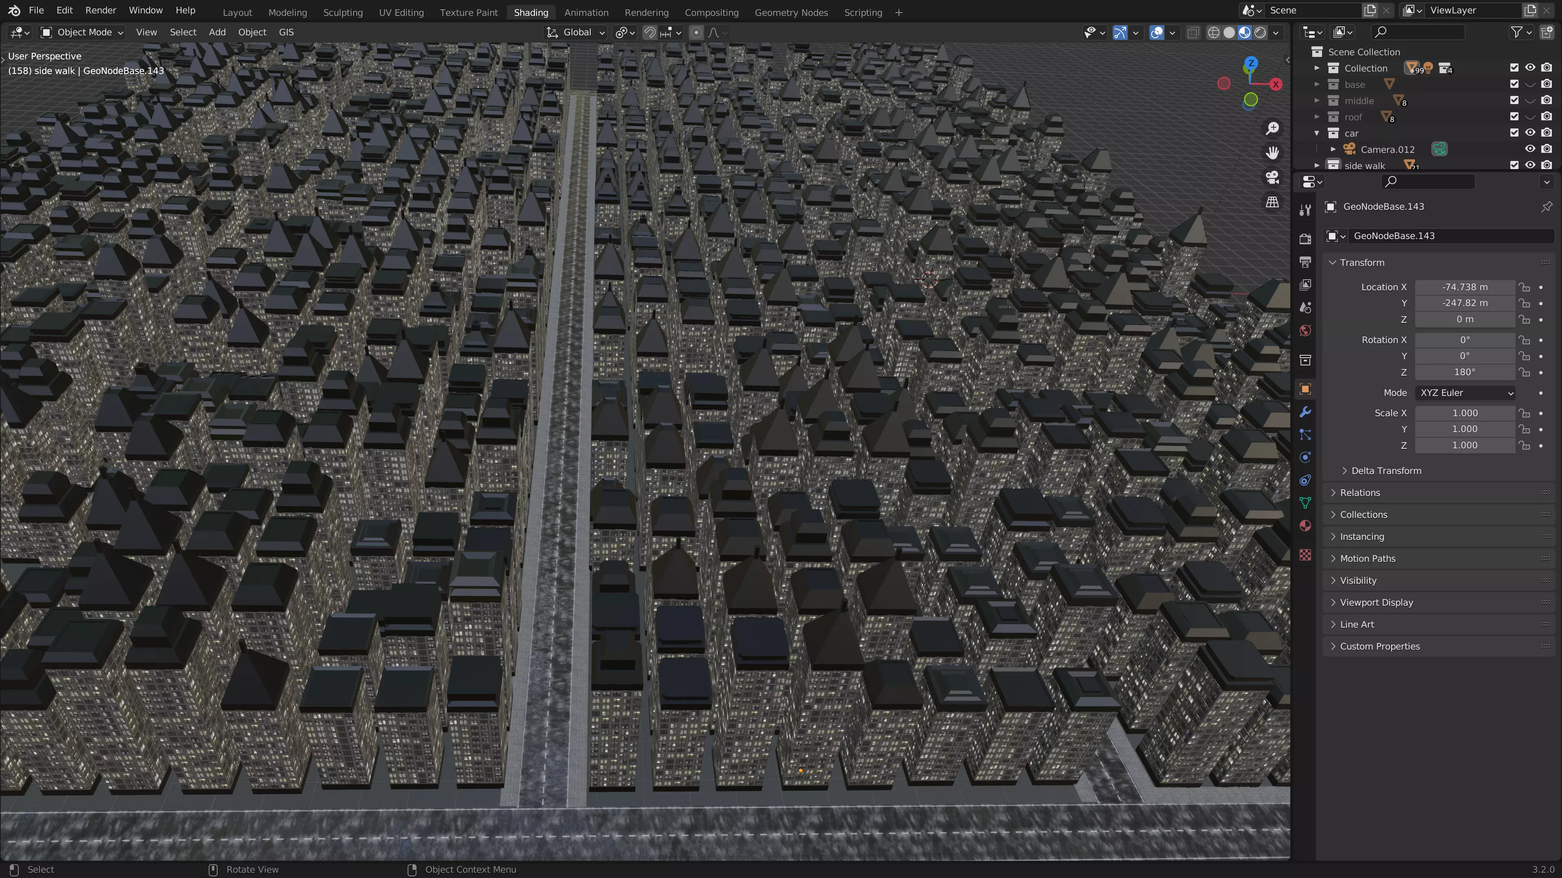
Task: Switch to Material Preview shading
Action: (1245, 33)
